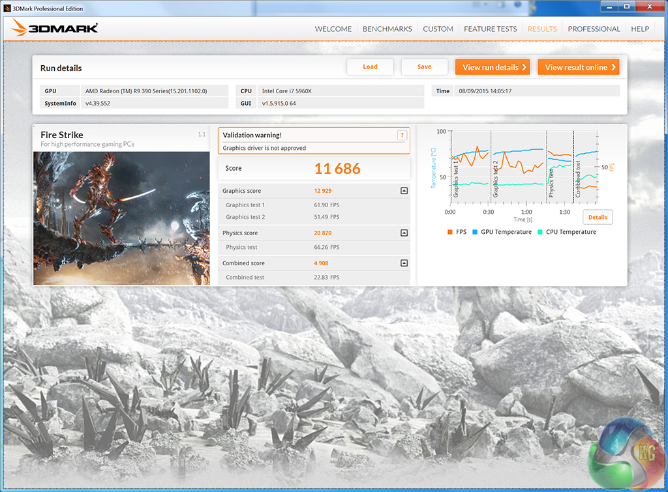Image resolution: width=668 pixels, height=492 pixels.
Task: Click View result online button
Action: [578, 67]
